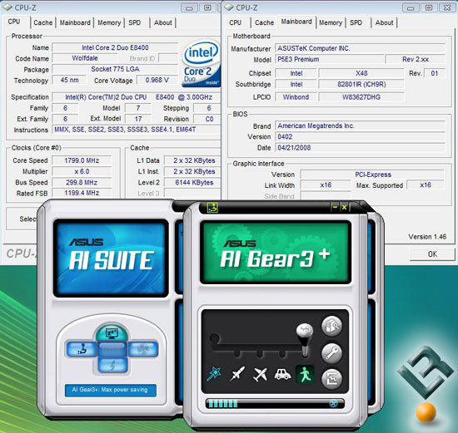The height and width of the screenshot is (433, 458).
Task: Click the W83627DHG LPCIO value
Action: pos(361,97)
